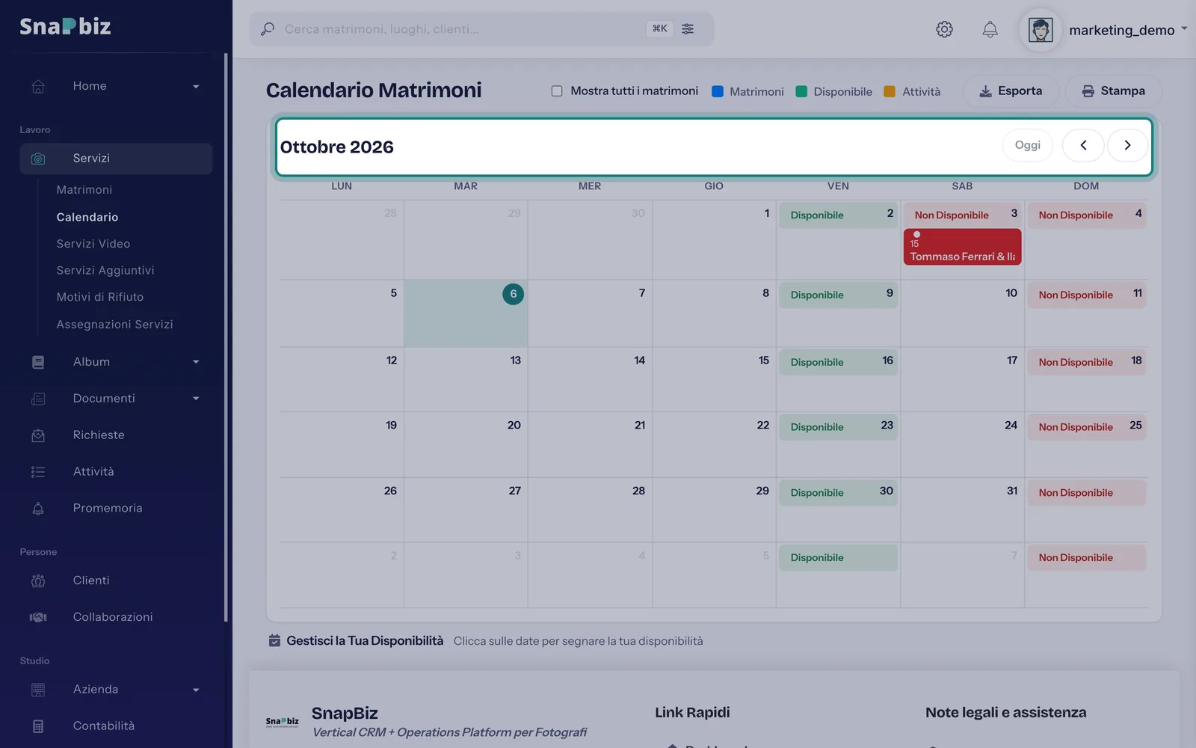Click Non Disponibile on Sunday October 18
The width and height of the screenshot is (1196, 748).
click(1086, 362)
